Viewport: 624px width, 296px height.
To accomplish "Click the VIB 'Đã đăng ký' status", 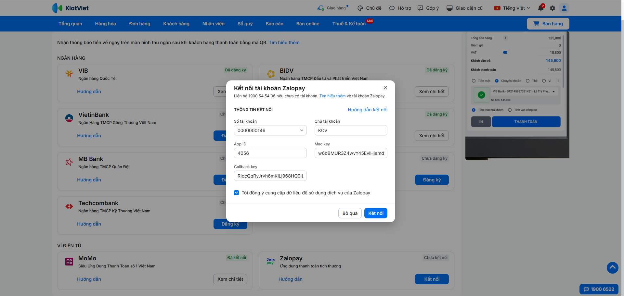I will 235,70.
